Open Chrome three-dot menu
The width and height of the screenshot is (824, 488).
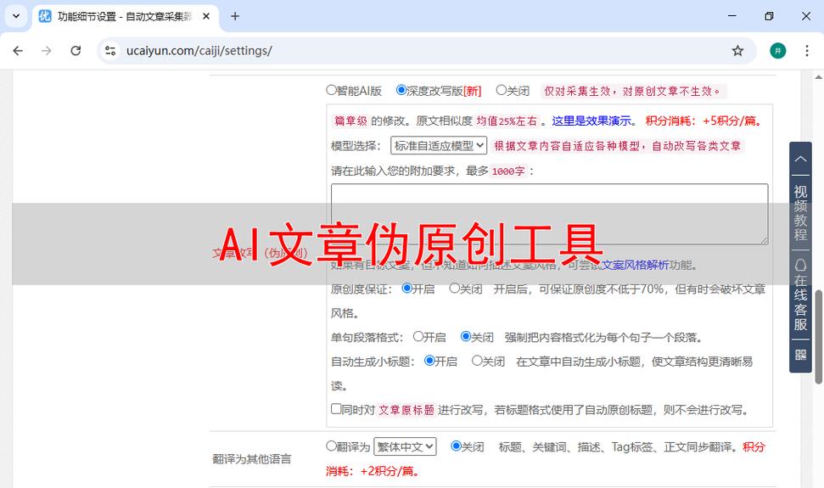[x=807, y=50]
